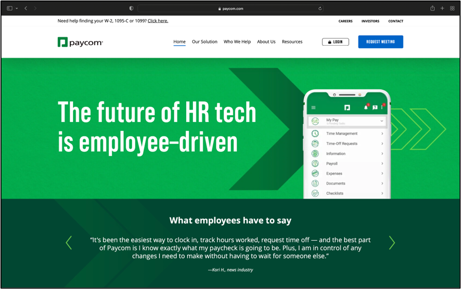
Task: Expand the Payroll chevron
Action: [382, 163]
